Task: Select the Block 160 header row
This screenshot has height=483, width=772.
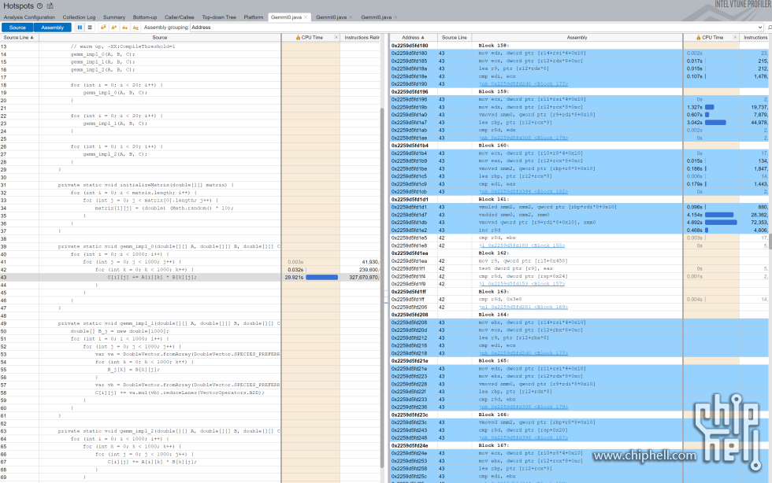Action: click(x=580, y=146)
